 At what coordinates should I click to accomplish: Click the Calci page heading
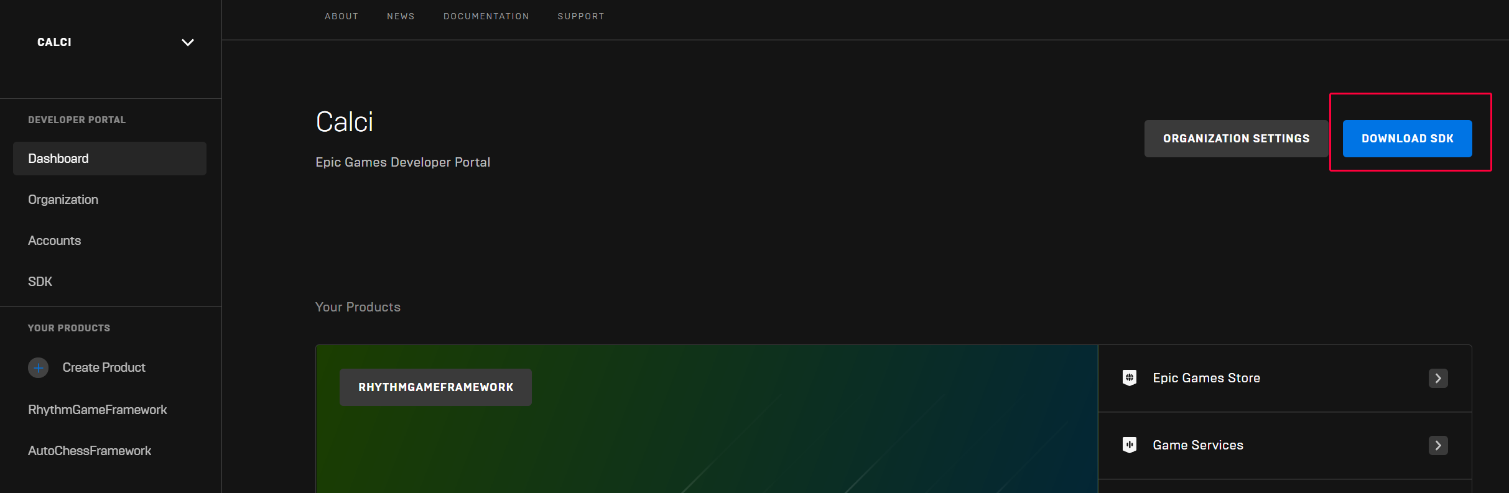point(345,122)
